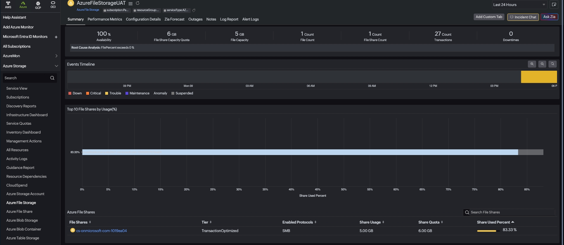
Task: Click the AI schedule icon beside time dropdown
Action: (x=554, y=5)
